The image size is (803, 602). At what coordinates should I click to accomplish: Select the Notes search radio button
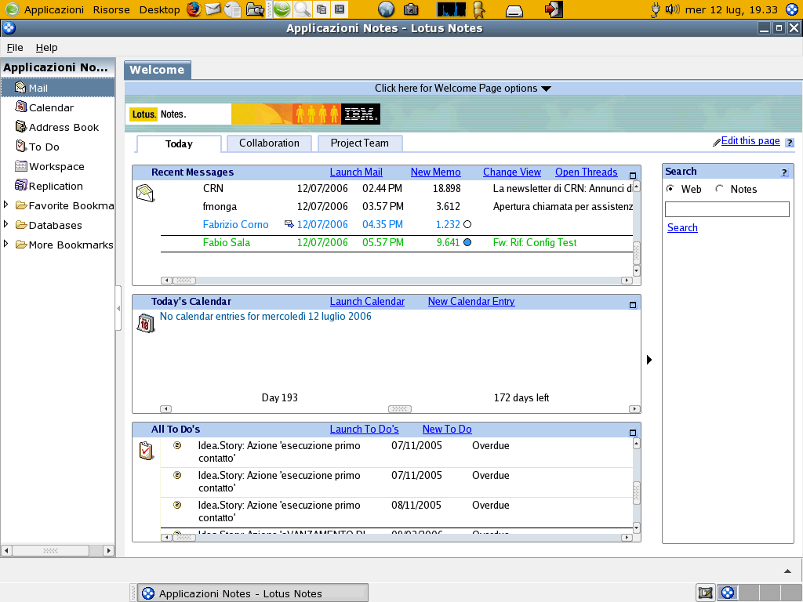click(x=720, y=189)
